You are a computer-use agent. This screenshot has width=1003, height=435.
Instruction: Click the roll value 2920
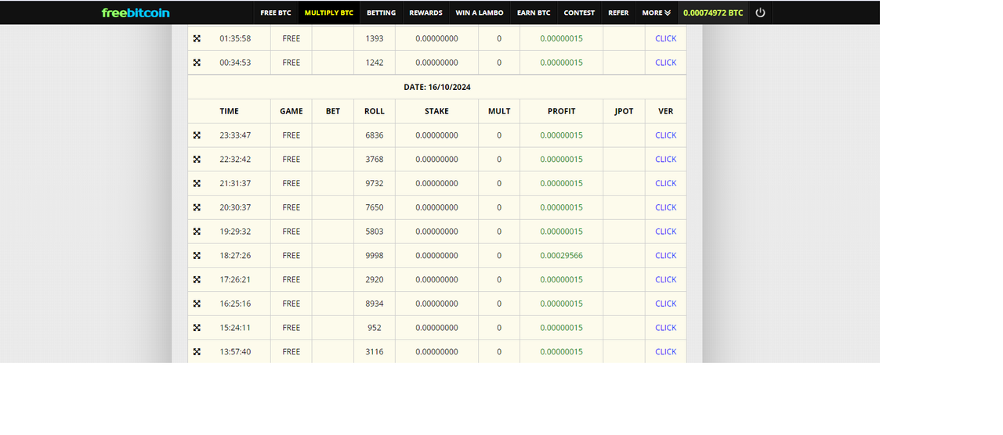coord(375,279)
